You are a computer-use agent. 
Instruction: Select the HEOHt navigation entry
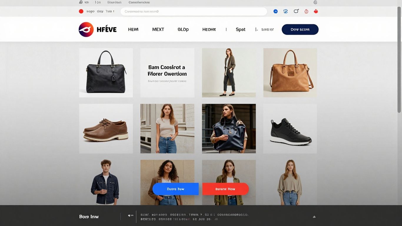click(209, 29)
